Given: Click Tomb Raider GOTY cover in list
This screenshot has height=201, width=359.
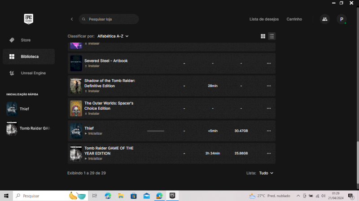Looking at the screenshot, I should click(x=76, y=153).
